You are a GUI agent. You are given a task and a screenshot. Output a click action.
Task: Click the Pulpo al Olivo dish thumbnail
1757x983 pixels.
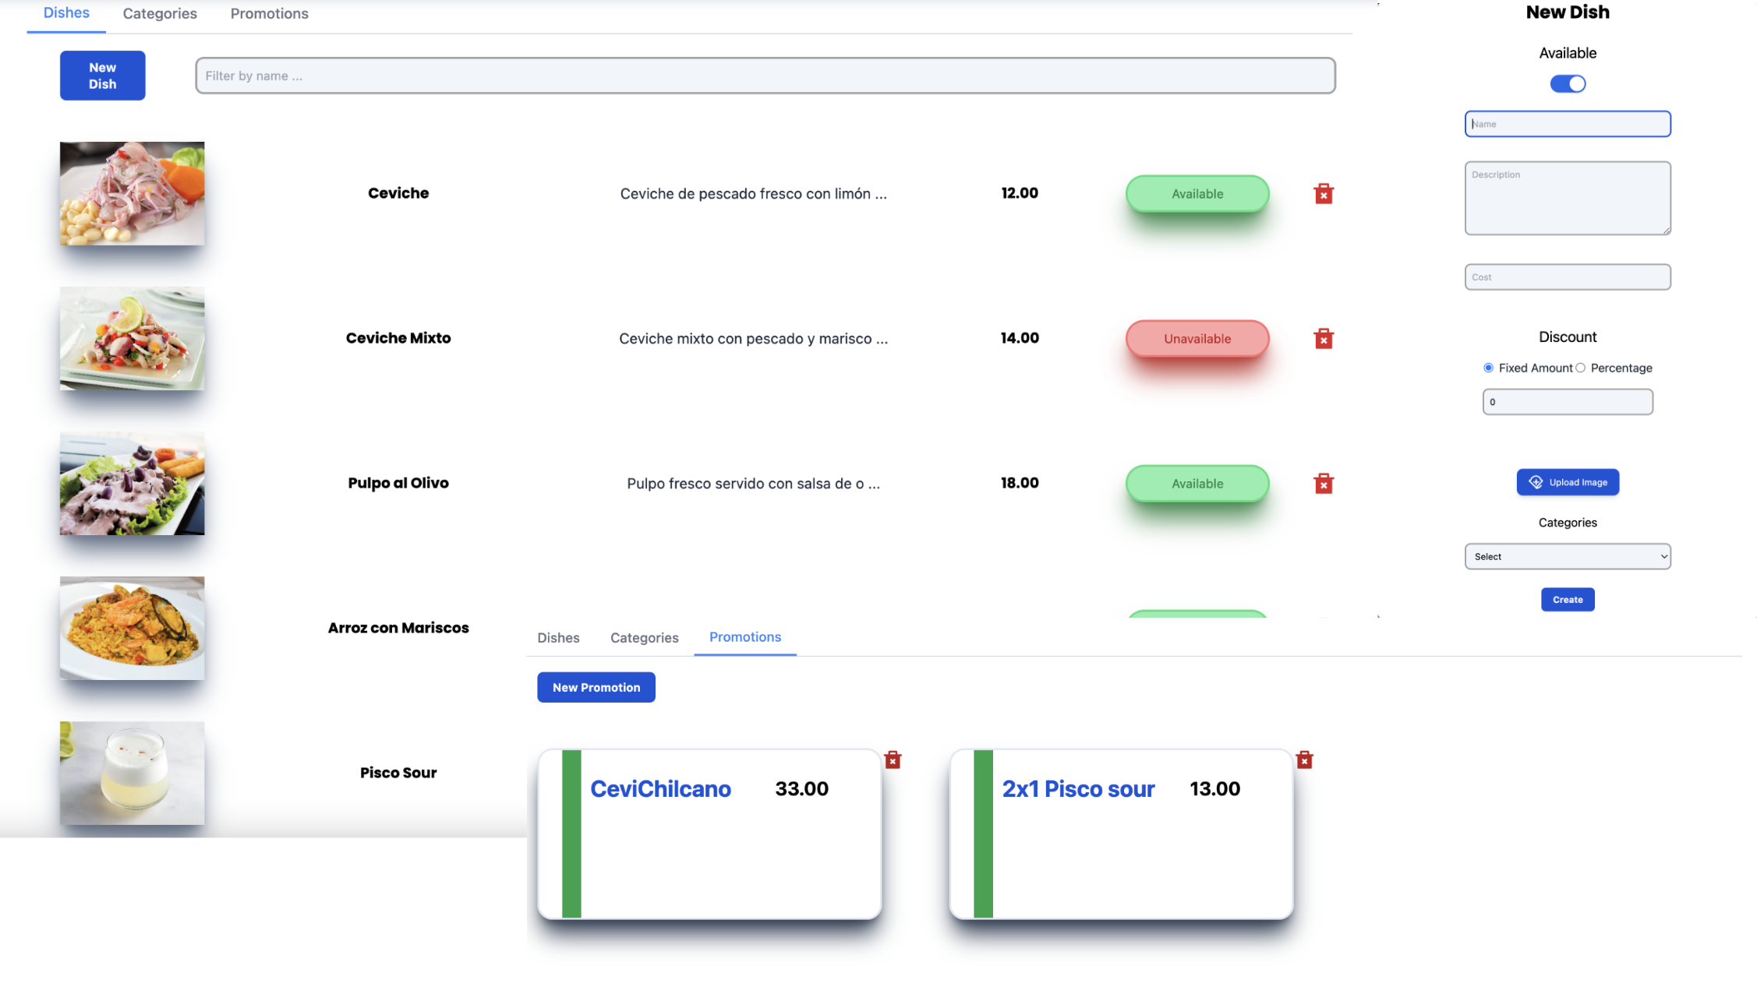(133, 483)
